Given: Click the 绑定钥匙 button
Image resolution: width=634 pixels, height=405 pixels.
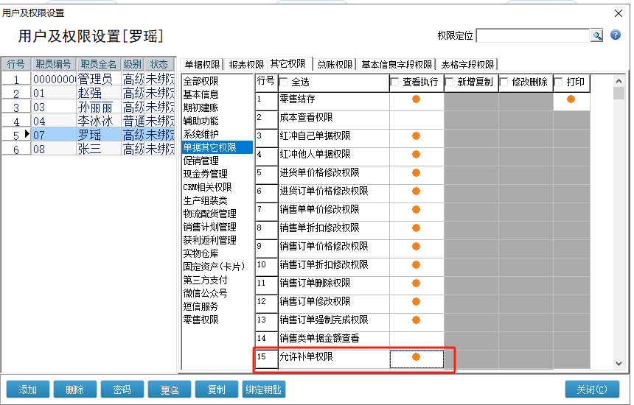Looking at the screenshot, I should tap(263, 390).
